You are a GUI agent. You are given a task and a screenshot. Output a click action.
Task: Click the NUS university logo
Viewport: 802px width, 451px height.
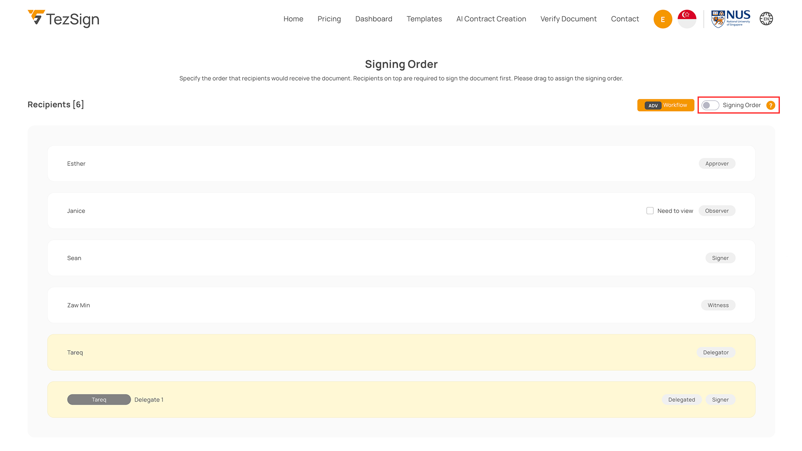click(x=731, y=19)
